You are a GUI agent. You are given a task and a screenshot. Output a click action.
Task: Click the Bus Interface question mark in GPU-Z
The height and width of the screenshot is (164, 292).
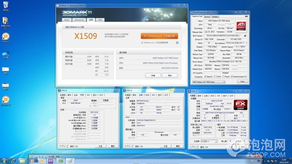tap(246, 43)
